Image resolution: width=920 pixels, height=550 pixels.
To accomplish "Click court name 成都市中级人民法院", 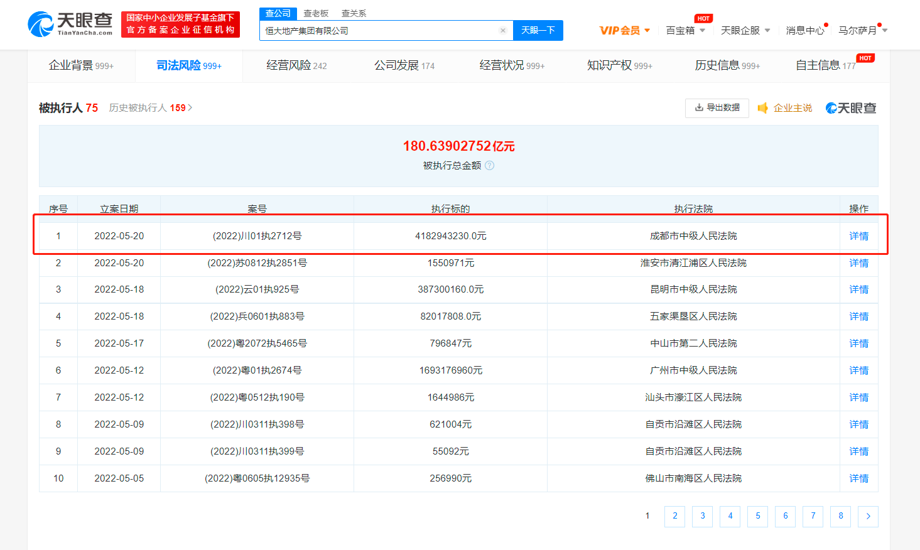I will 693,236.
